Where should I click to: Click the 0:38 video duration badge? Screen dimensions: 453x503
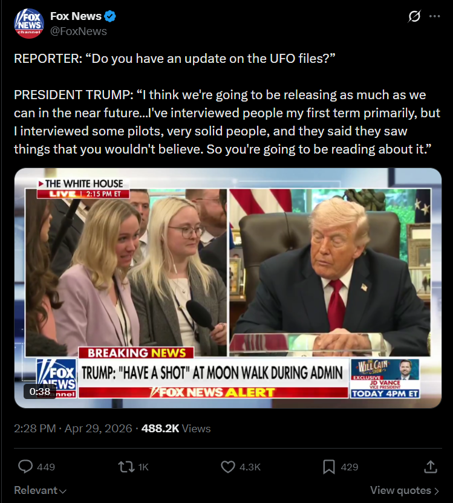coord(40,391)
